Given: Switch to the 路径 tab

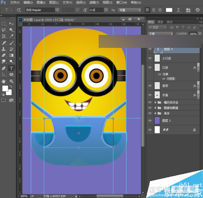Looking at the screenshot, I should tap(170, 22).
